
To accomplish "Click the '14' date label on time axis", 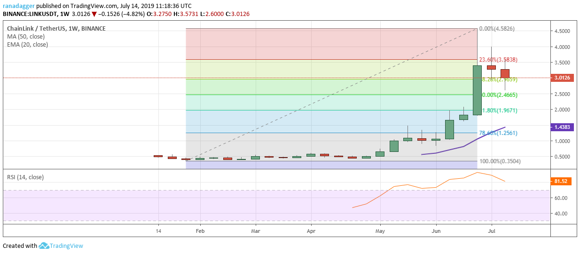I will (x=158, y=231).
